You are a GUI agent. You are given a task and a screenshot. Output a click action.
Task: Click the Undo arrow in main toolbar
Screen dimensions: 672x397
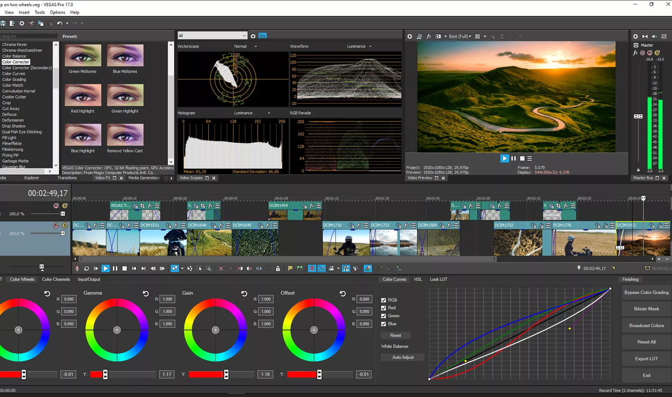coord(59,24)
